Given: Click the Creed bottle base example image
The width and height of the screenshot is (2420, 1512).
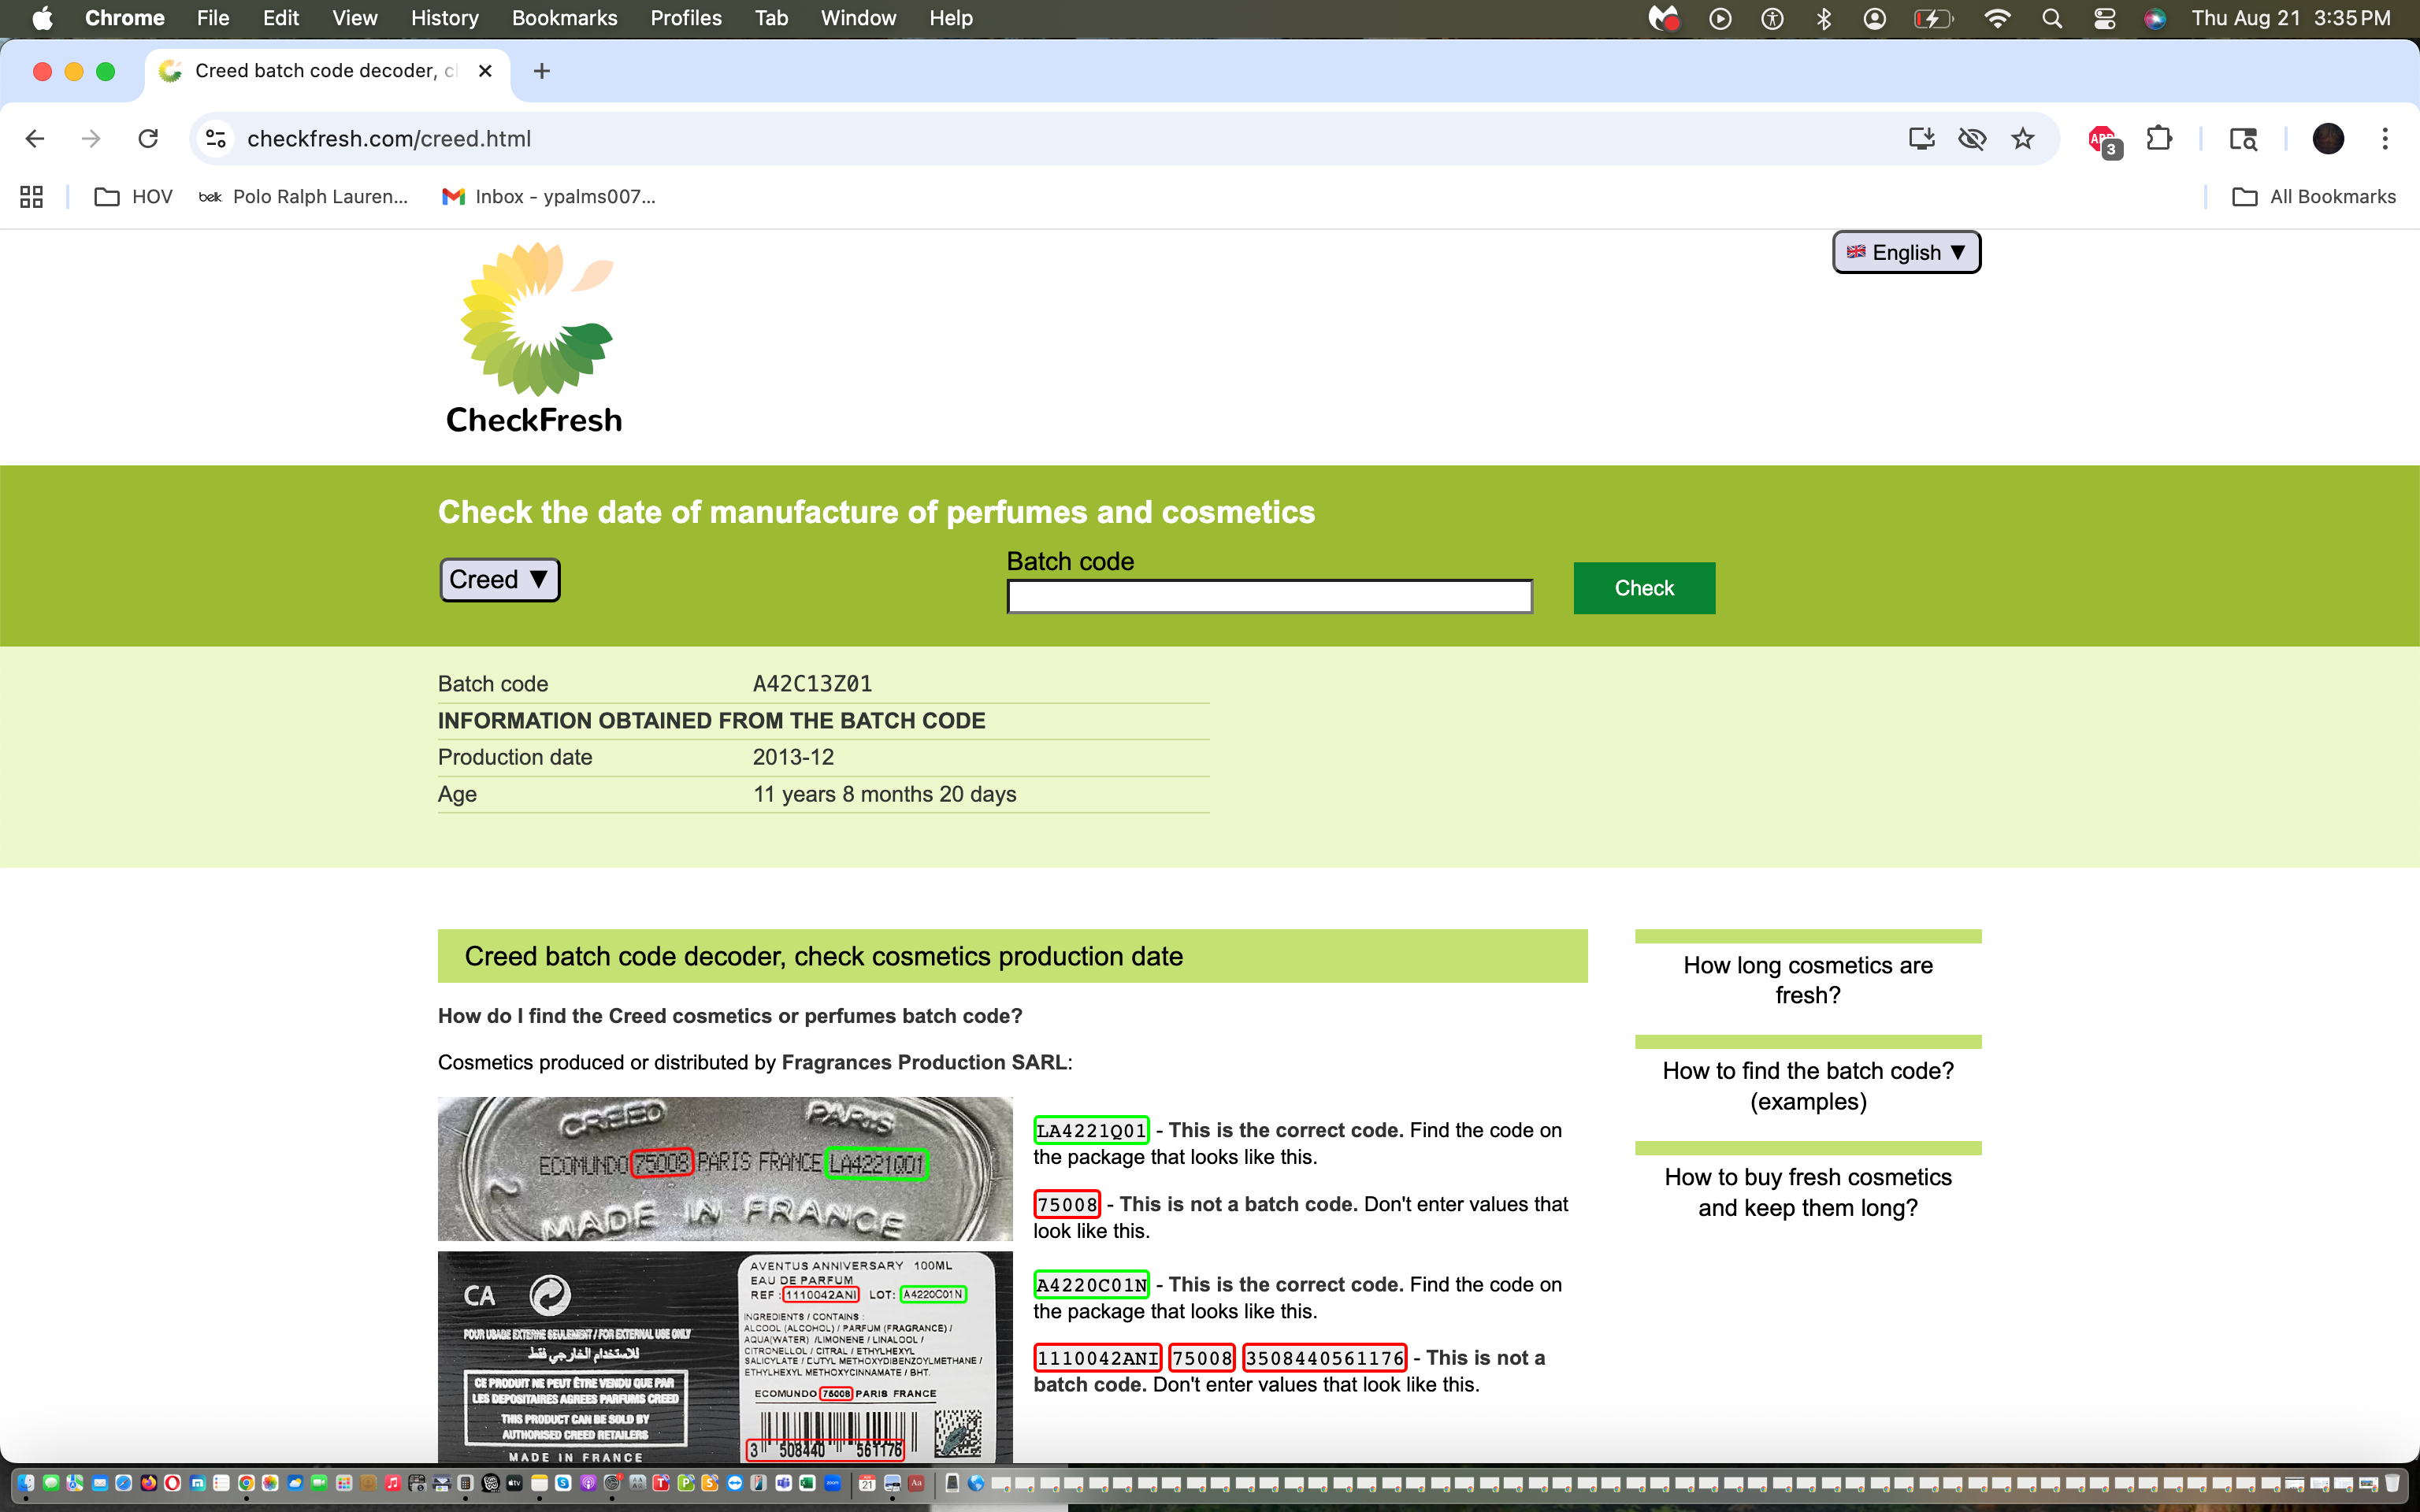Looking at the screenshot, I should (725, 1168).
